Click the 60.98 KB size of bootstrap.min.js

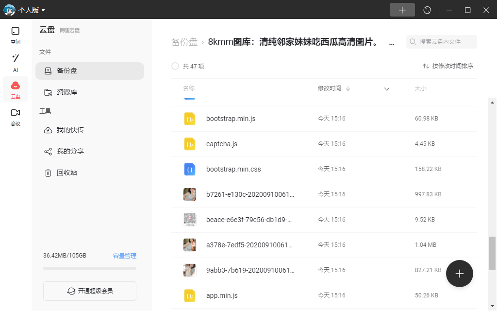[426, 119]
